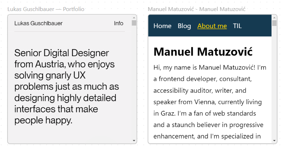Click the scrollbar track in Manuel's frame
The height and width of the screenshot is (151, 285).
coord(274,82)
